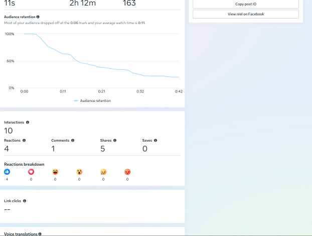This screenshot has width=312, height=236.
Task: Click the Audience retention info icon
Action: (38, 17)
